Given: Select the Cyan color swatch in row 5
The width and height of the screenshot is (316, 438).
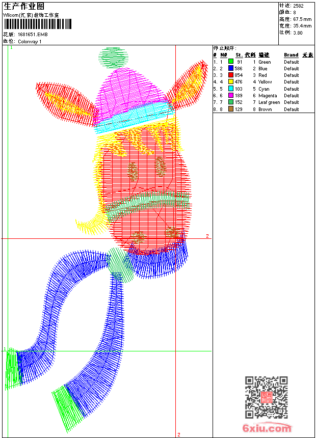Looking at the screenshot, I should pyautogui.click(x=231, y=89).
